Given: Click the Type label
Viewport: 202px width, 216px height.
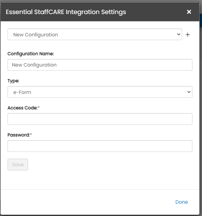Looking at the screenshot, I should point(13,81).
